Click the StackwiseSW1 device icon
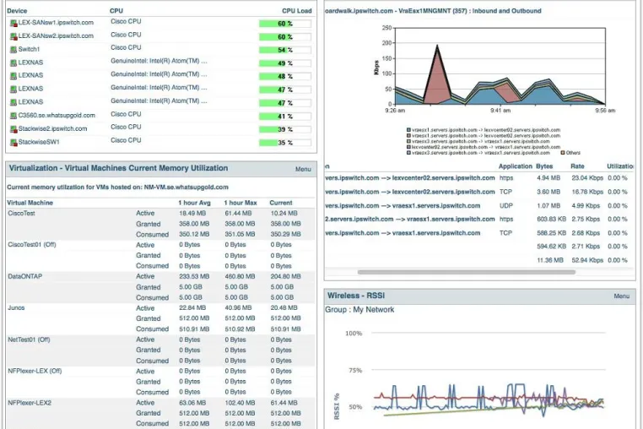Viewport: 643px width, 429px height. pyautogui.click(x=14, y=142)
